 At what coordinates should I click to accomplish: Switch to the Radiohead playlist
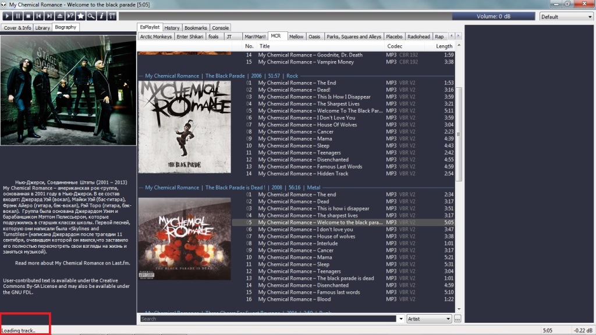point(418,37)
